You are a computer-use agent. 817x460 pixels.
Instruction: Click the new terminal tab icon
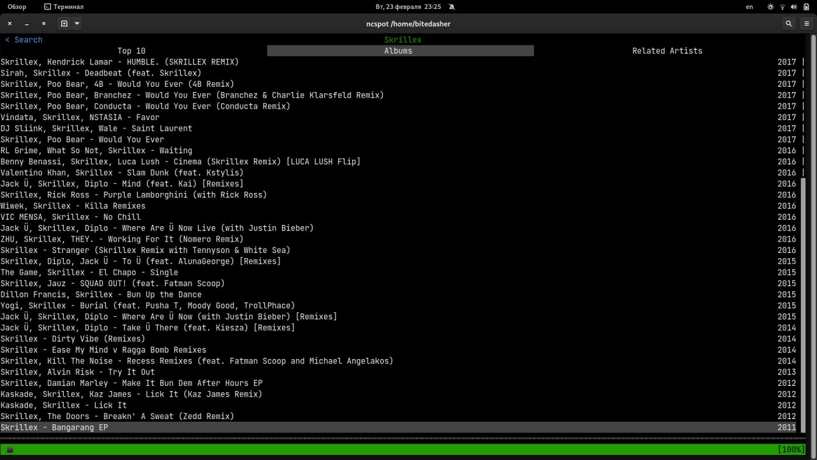[64, 24]
